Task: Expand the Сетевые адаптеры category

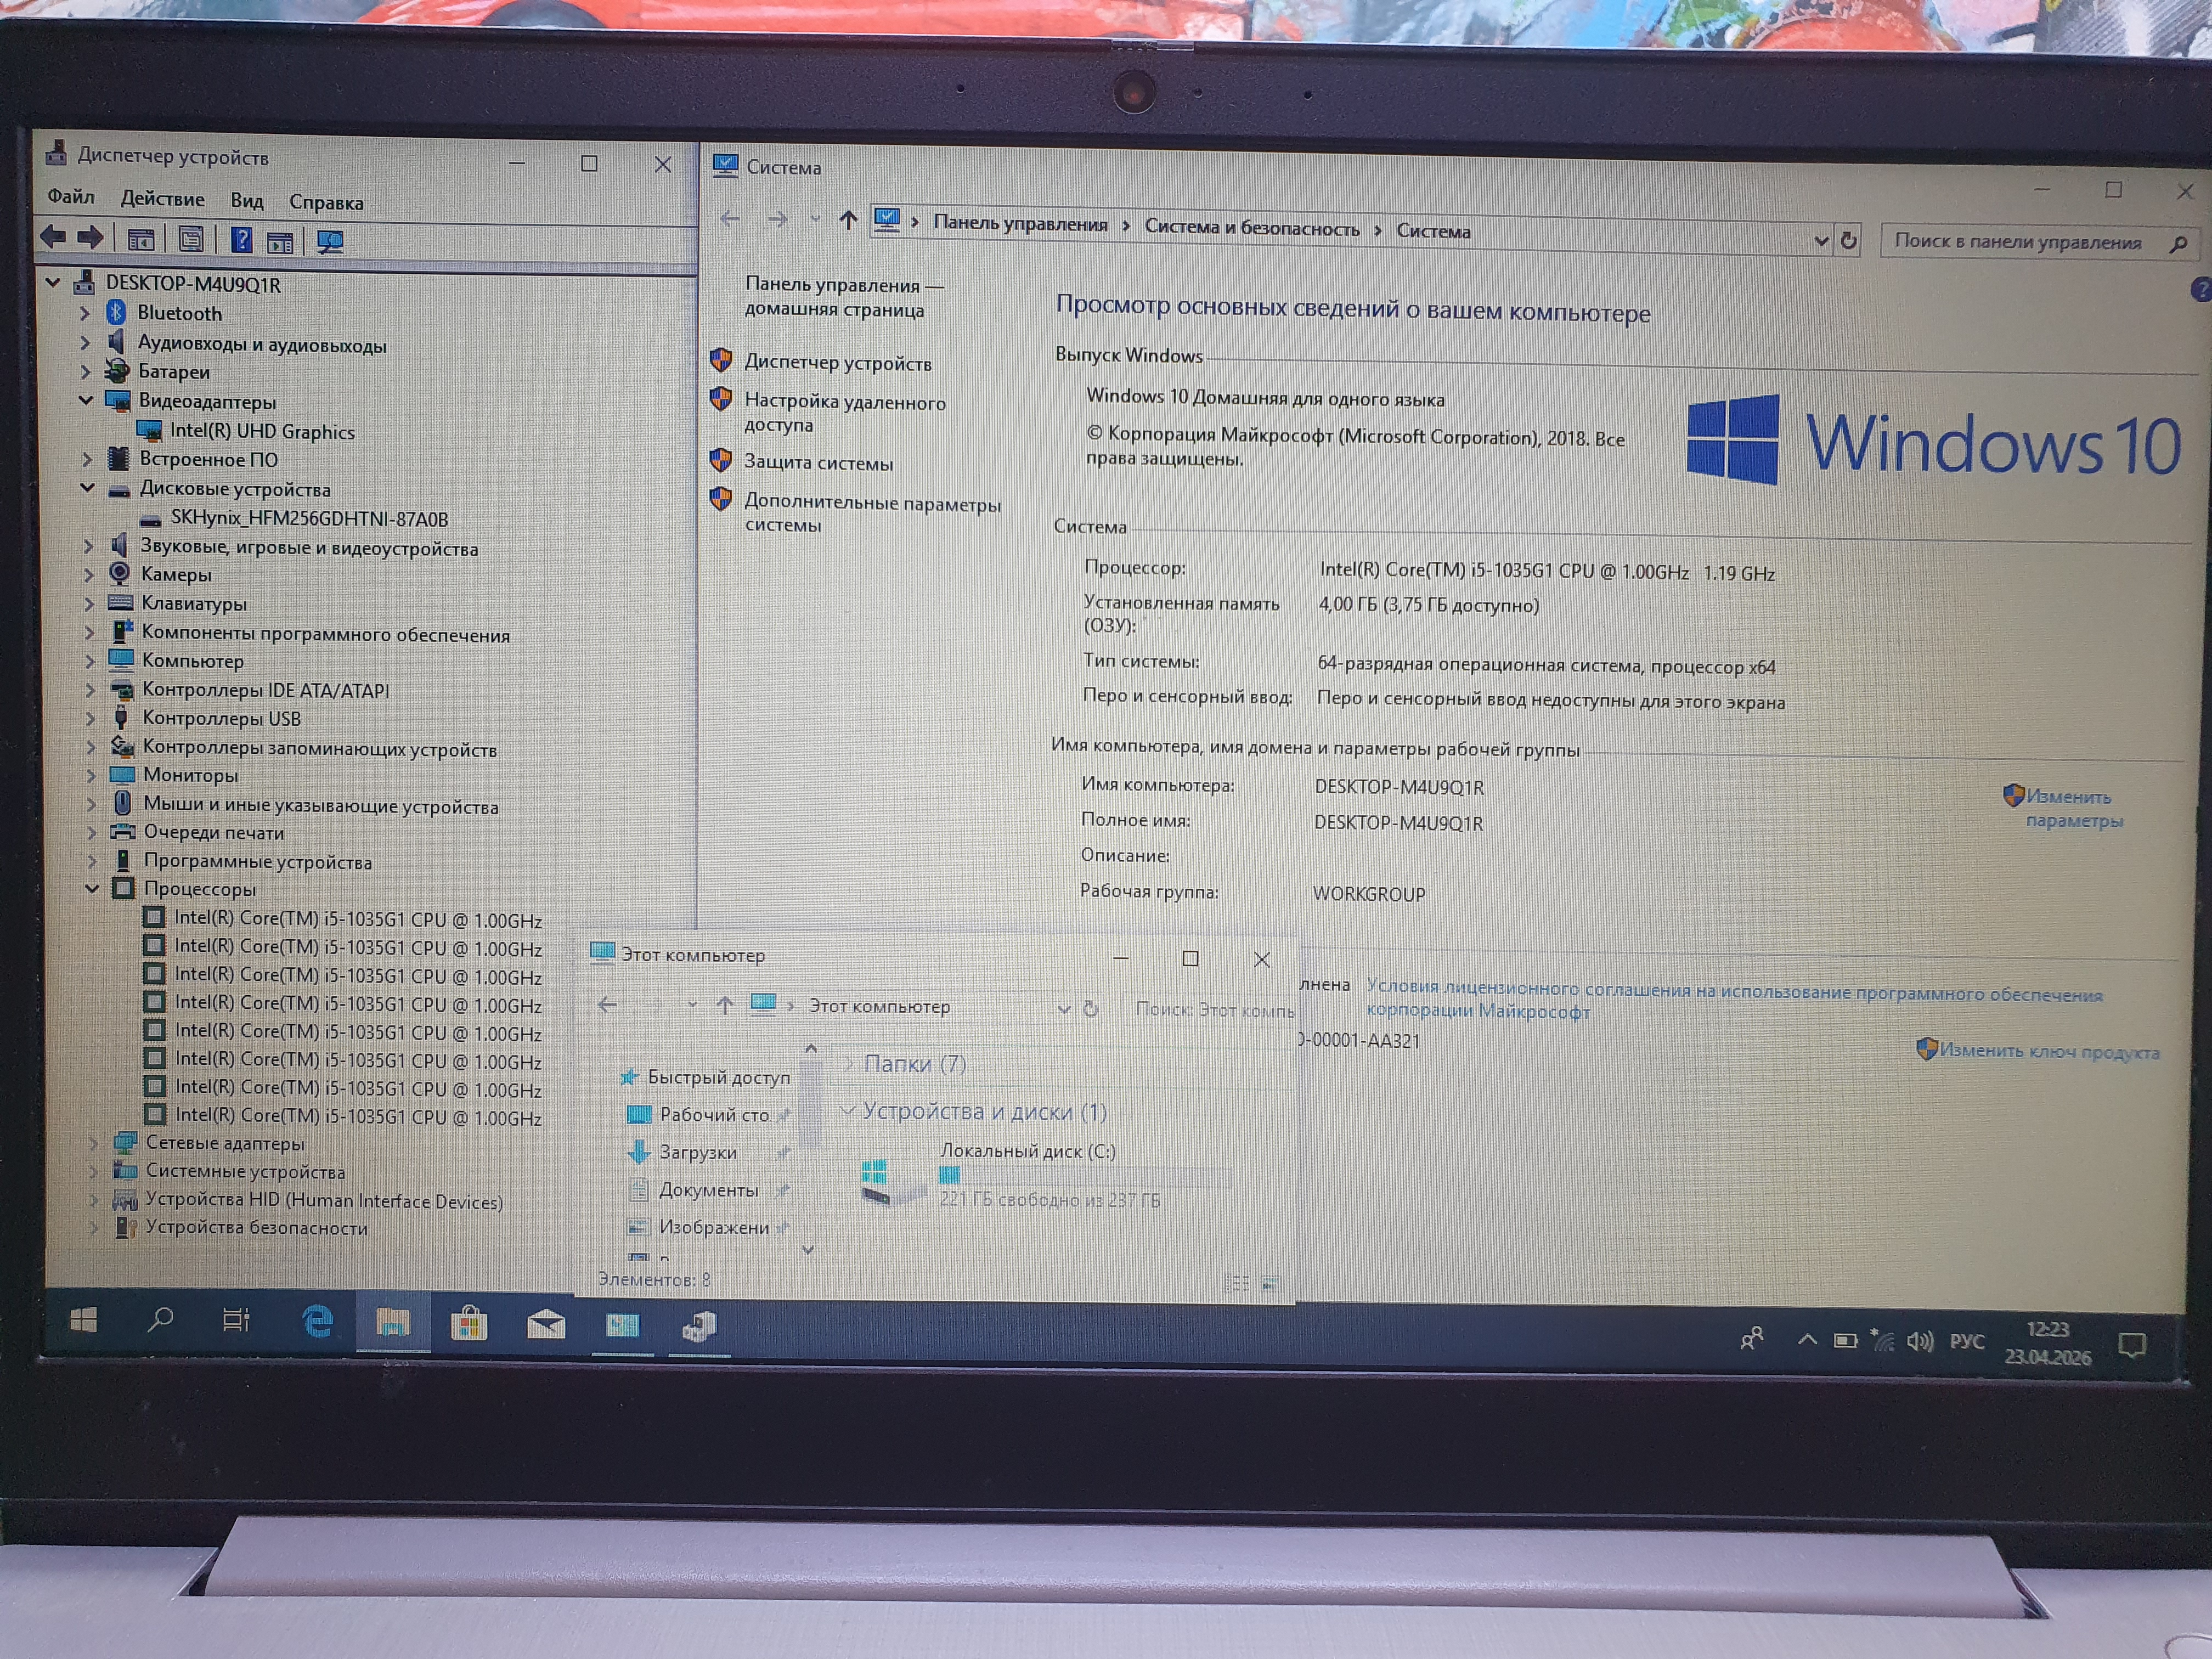Action: (x=94, y=1142)
